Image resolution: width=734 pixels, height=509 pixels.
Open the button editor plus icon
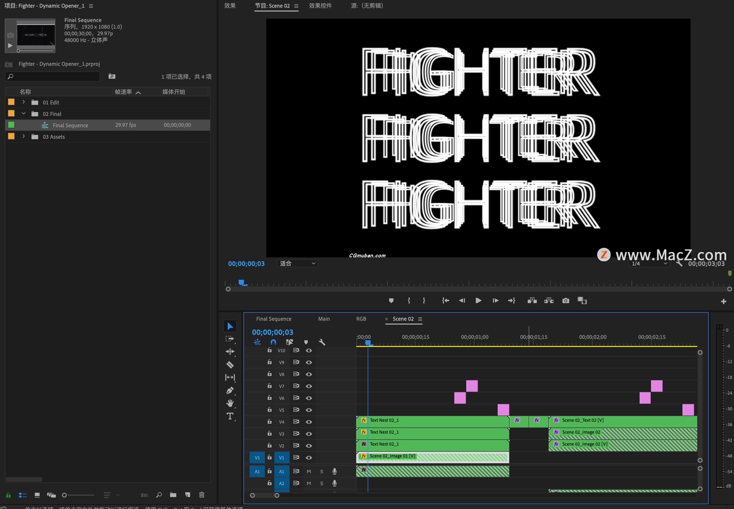click(x=723, y=301)
